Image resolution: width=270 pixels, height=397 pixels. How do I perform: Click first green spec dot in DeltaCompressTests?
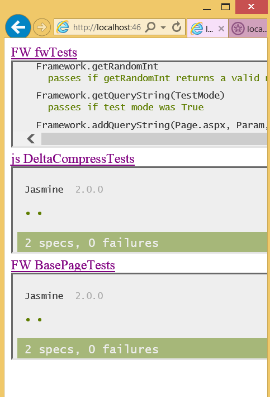coord(28,213)
